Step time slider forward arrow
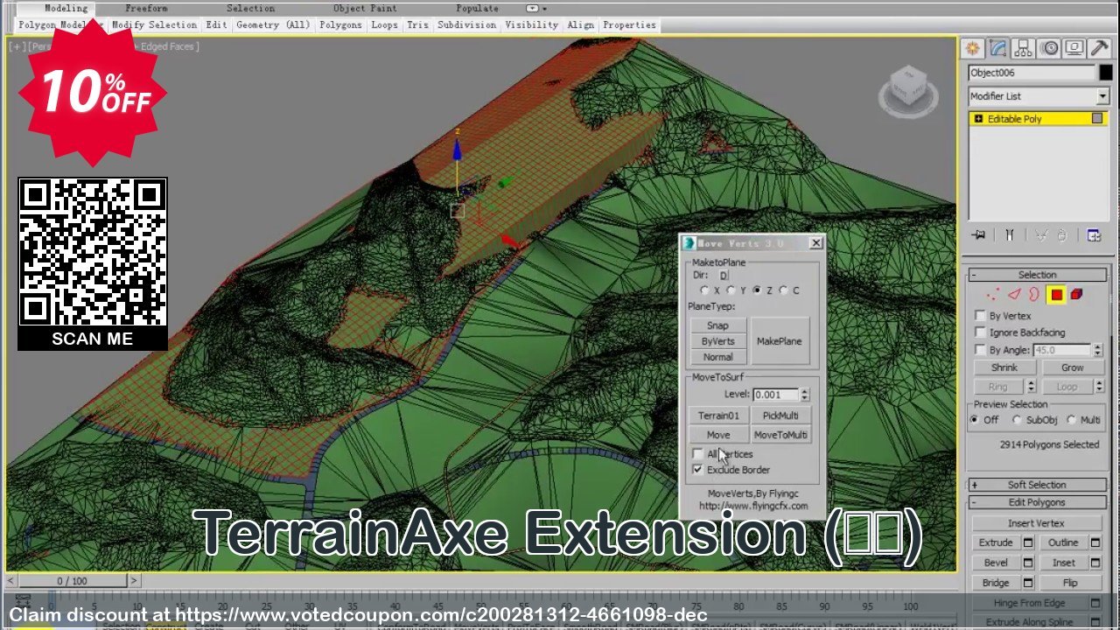 coord(134,581)
